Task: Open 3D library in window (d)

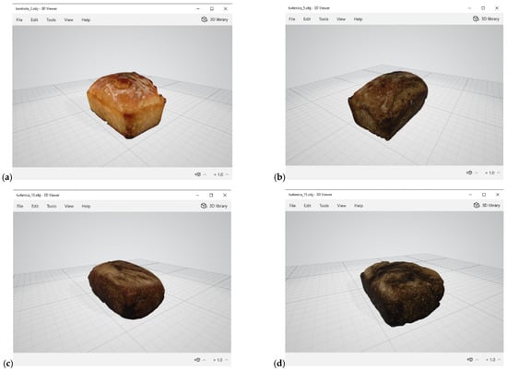Action: (x=487, y=205)
